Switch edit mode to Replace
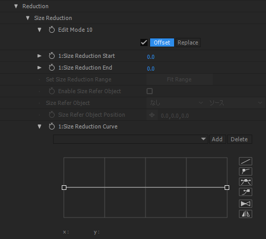 (188, 42)
